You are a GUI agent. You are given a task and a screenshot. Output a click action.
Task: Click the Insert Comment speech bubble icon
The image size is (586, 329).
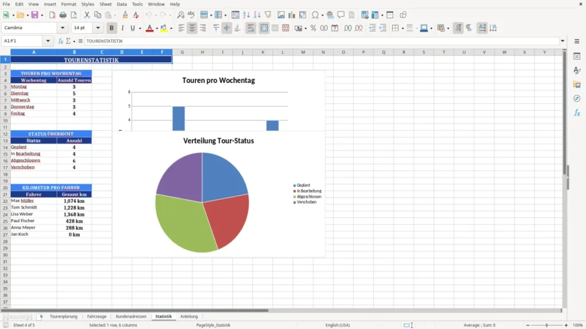[341, 15]
